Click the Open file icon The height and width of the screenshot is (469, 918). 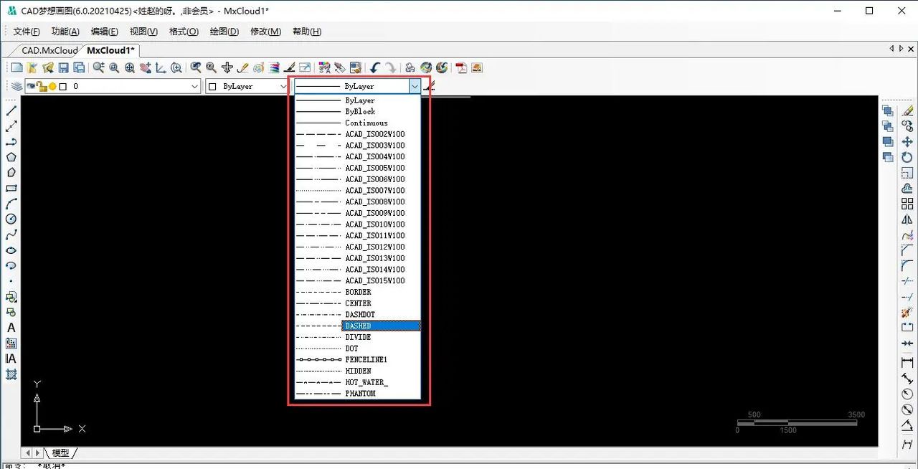32,67
